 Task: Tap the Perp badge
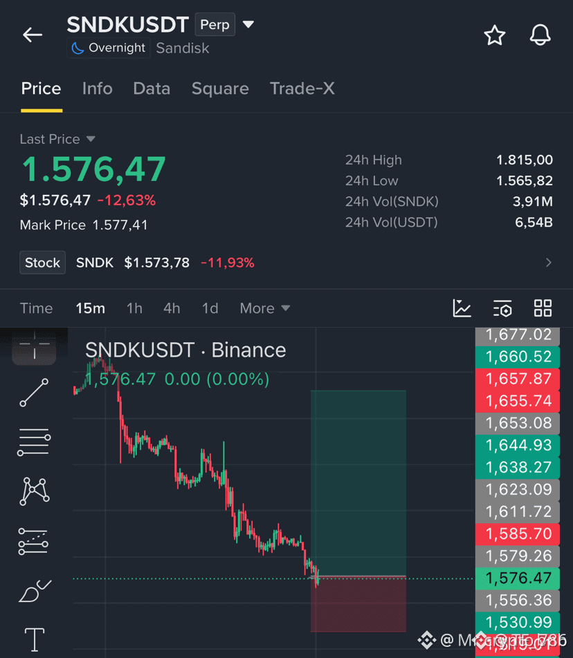point(215,25)
